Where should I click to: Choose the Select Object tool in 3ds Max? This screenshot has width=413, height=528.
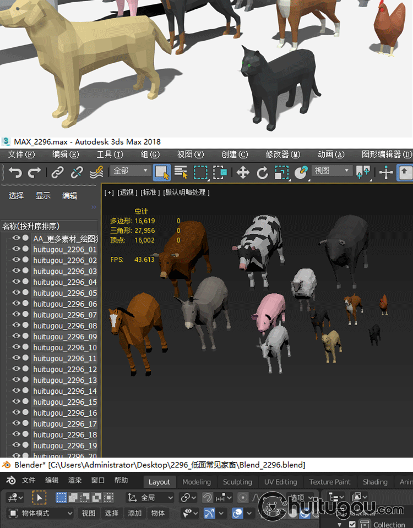pyautogui.click(x=161, y=172)
